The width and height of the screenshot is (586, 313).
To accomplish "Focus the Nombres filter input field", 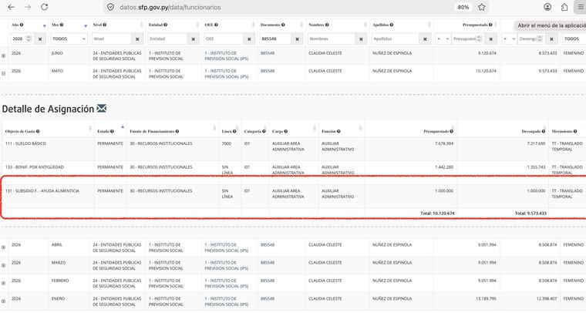I will (331, 39).
